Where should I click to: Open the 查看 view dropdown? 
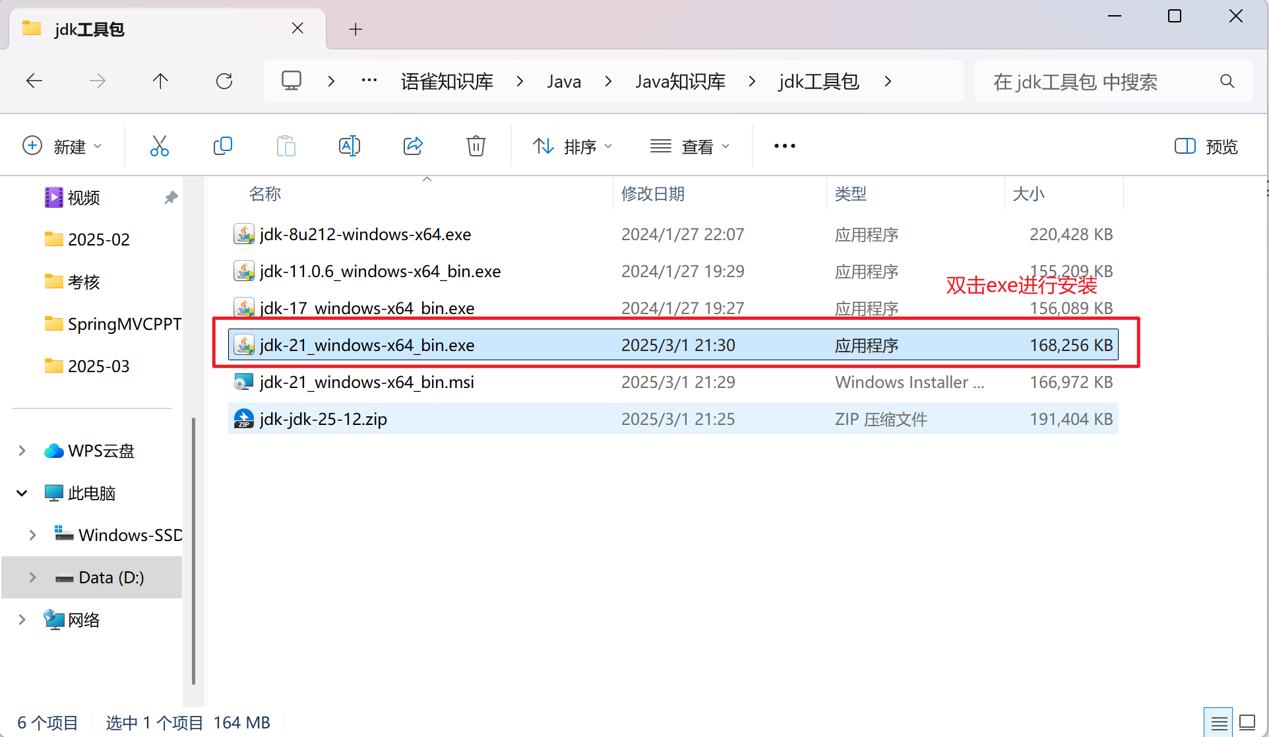pos(690,146)
